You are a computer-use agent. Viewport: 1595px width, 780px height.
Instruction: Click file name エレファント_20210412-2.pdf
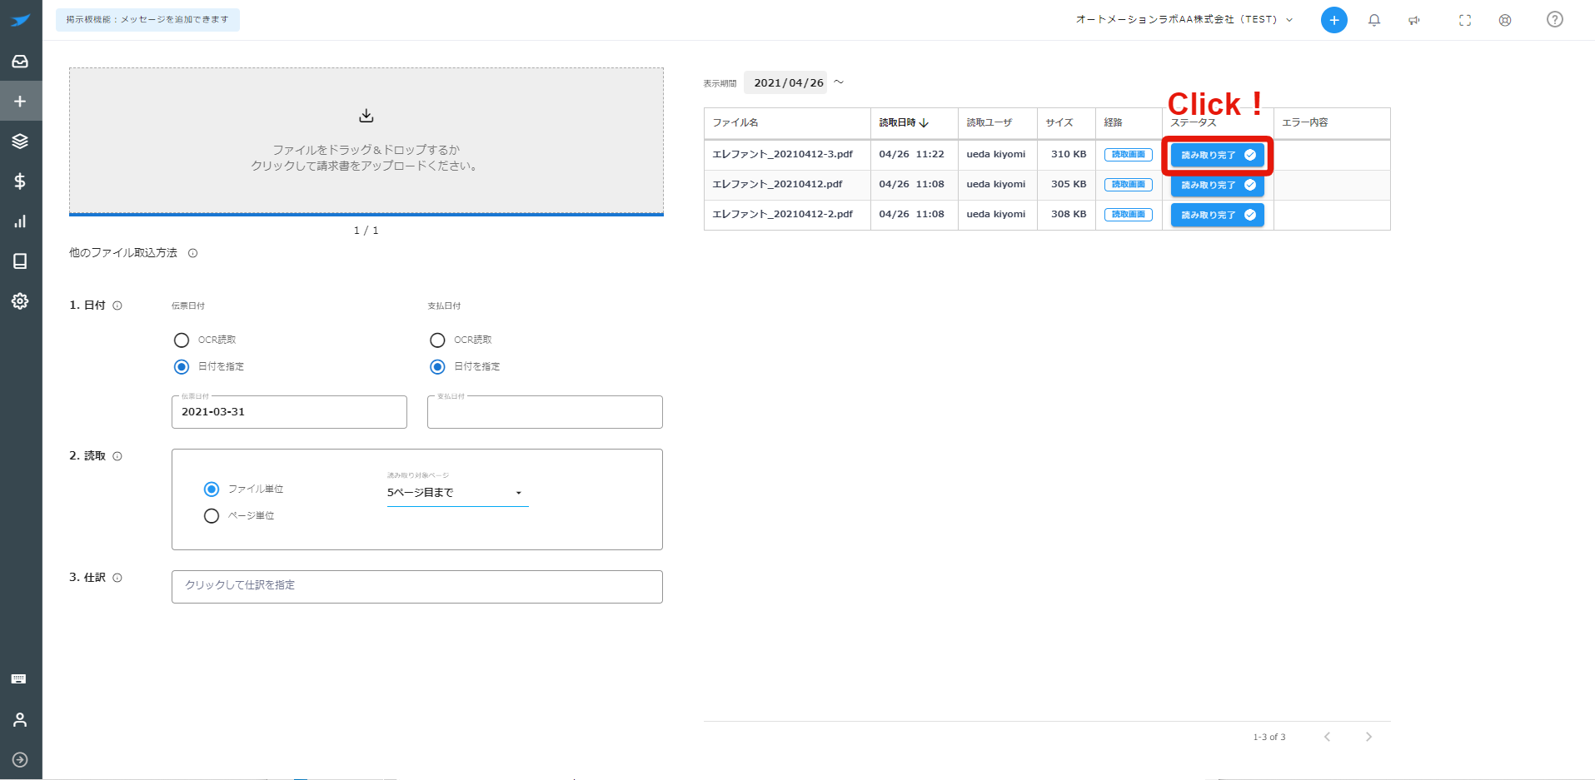coord(783,214)
